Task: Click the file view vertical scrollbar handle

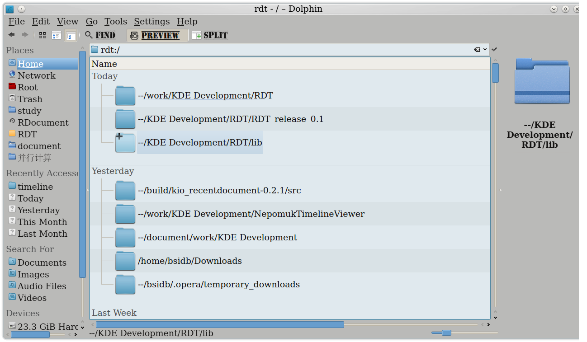Action: [495, 73]
